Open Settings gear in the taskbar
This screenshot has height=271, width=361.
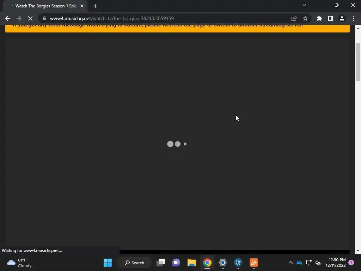[x=223, y=263]
